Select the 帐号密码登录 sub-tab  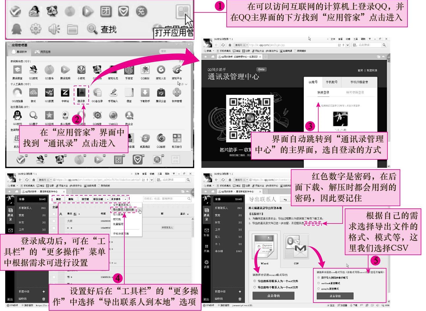click(x=355, y=92)
